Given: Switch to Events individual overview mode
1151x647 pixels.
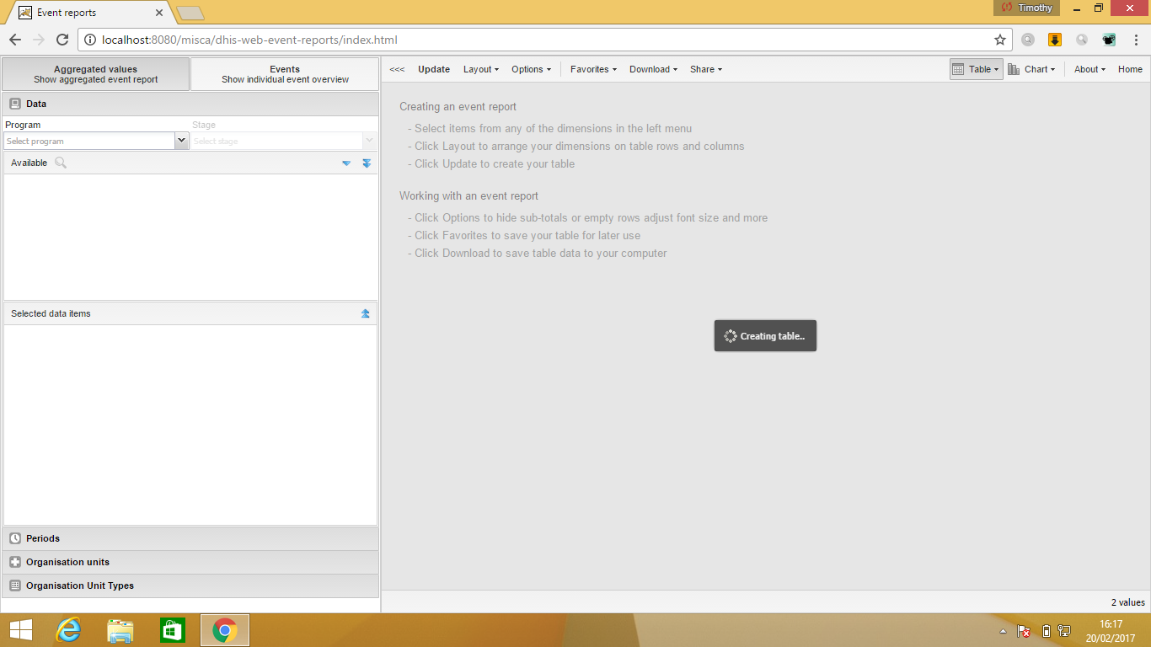Looking at the screenshot, I should tap(285, 74).
